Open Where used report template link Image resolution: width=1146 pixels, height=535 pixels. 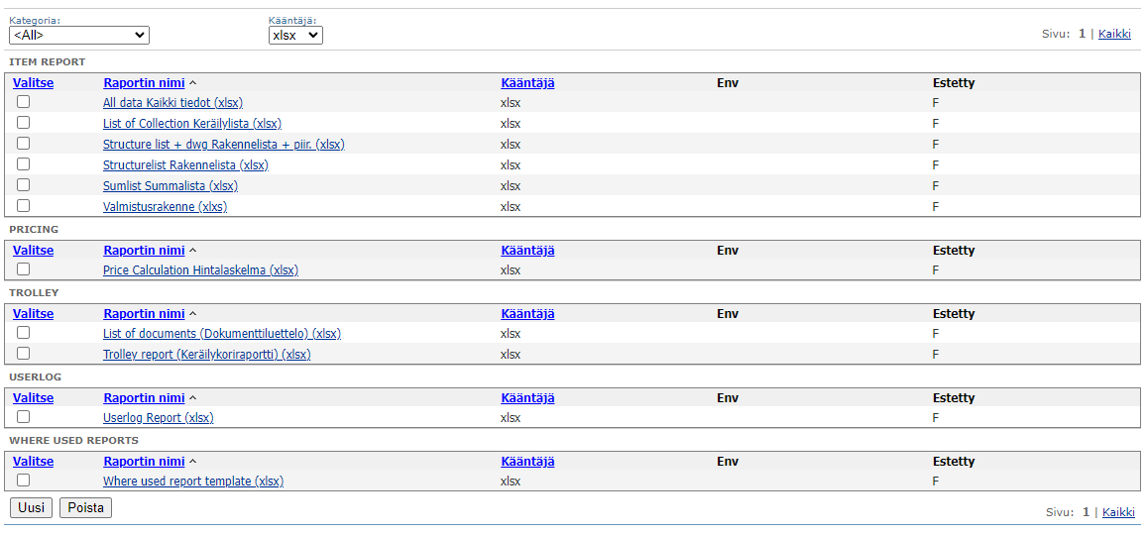pos(193,481)
